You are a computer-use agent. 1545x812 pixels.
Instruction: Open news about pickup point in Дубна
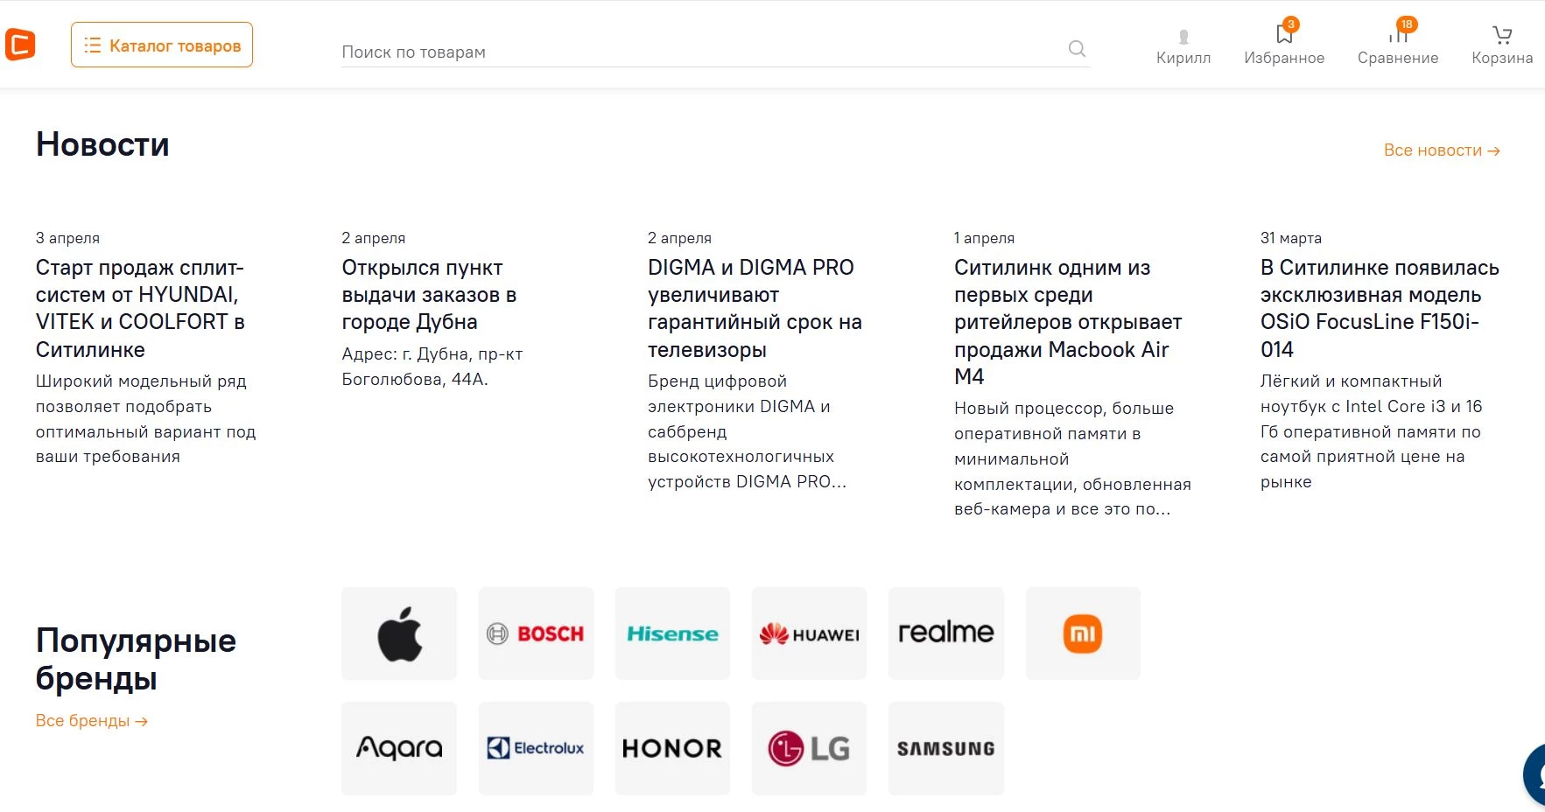(429, 294)
